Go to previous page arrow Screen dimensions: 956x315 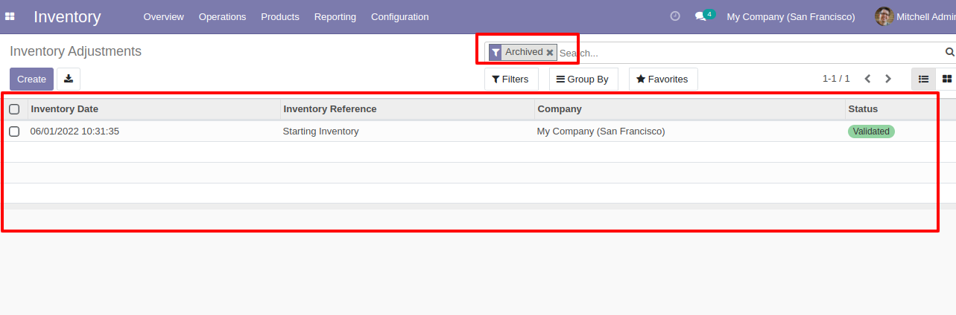[867, 79]
